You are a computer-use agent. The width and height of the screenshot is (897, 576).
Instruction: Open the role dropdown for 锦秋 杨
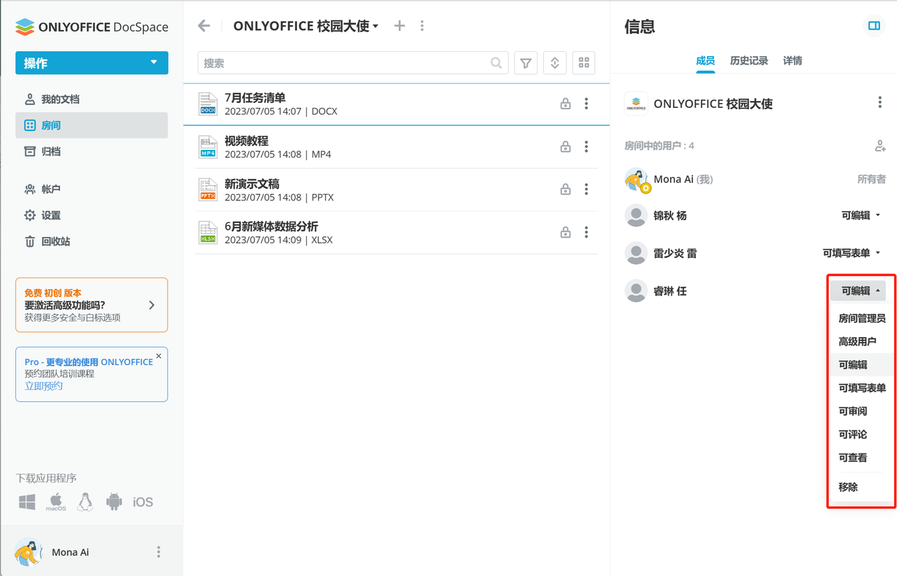(861, 215)
